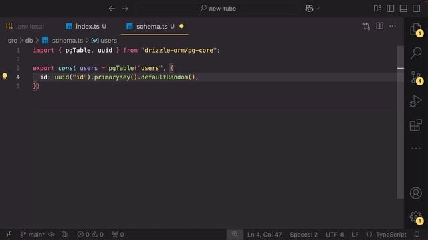Change encoding via UTF-8
The height and width of the screenshot is (240, 428).
pyautogui.click(x=334, y=234)
